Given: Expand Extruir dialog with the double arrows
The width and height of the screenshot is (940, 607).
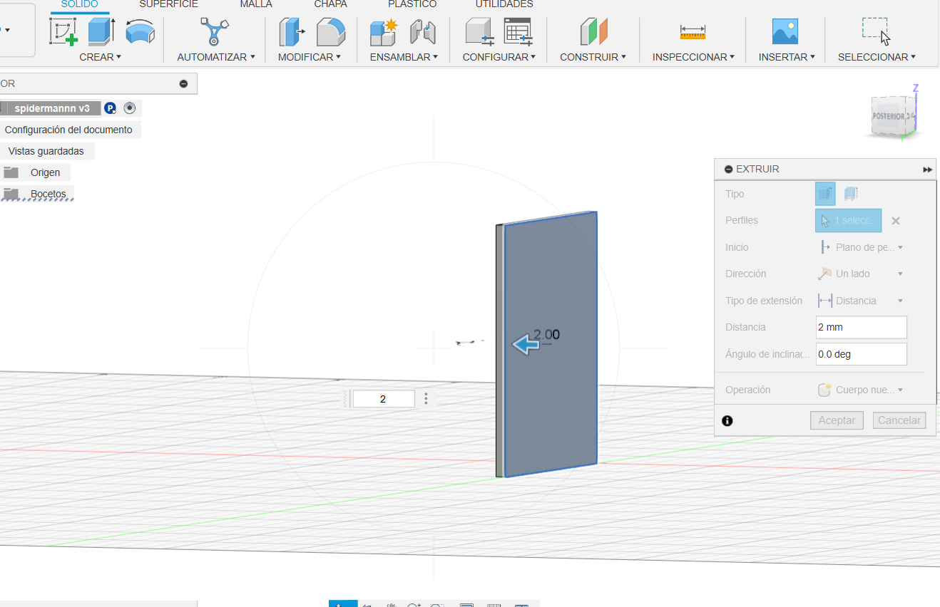Looking at the screenshot, I should click(927, 170).
